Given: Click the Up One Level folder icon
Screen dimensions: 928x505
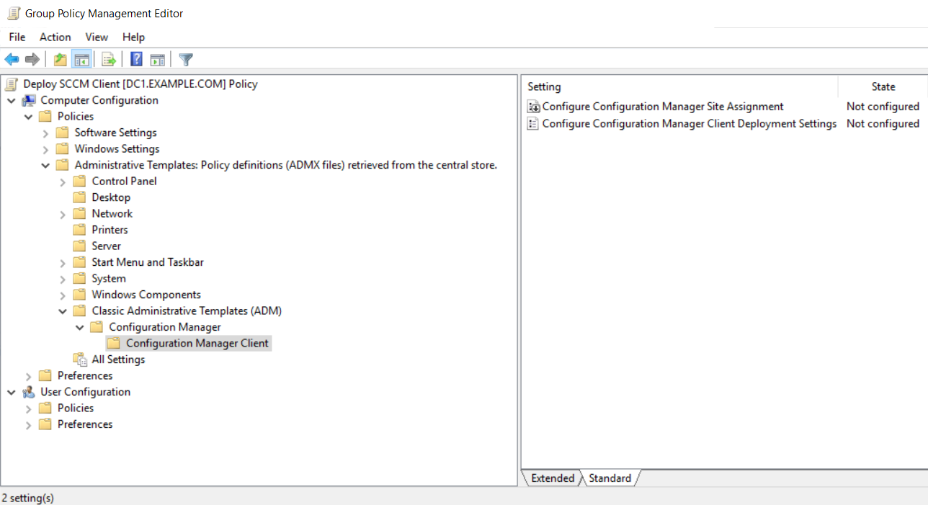Looking at the screenshot, I should (x=61, y=60).
